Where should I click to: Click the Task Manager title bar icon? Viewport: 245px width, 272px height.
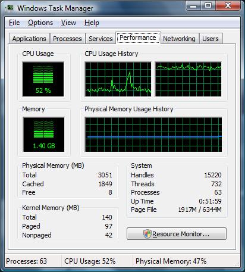point(10,8)
